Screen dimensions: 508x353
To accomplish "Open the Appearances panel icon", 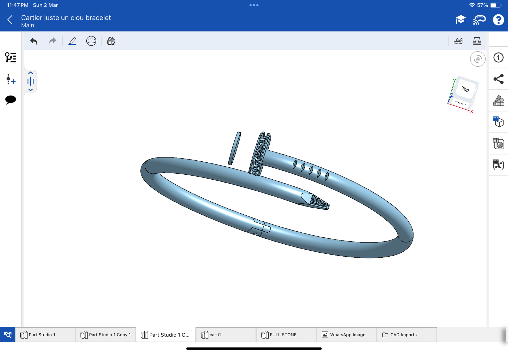I will click(x=498, y=101).
